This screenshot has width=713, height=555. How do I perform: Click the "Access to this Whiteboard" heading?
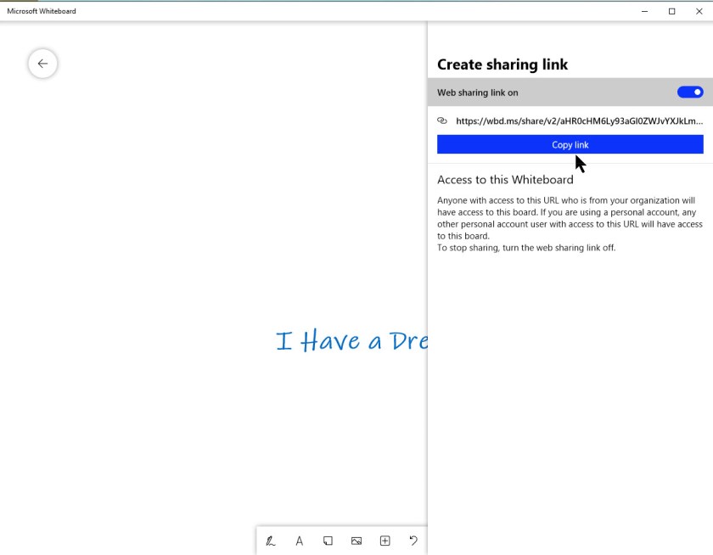(x=505, y=180)
